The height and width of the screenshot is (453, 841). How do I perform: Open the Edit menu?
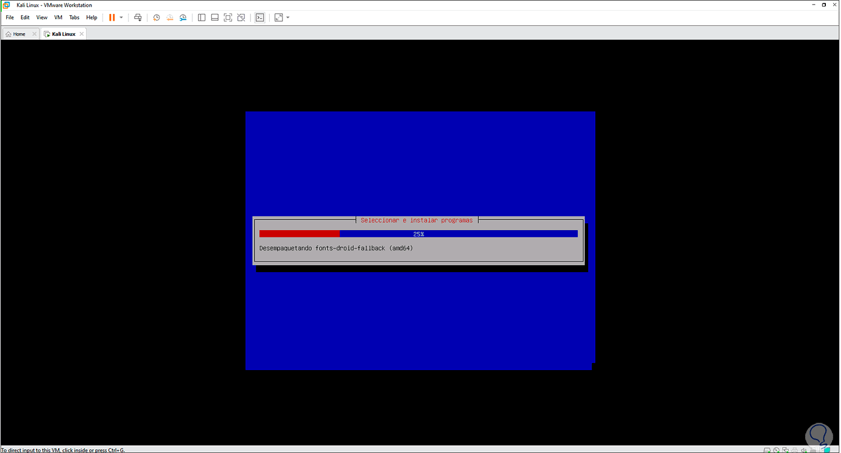[25, 17]
